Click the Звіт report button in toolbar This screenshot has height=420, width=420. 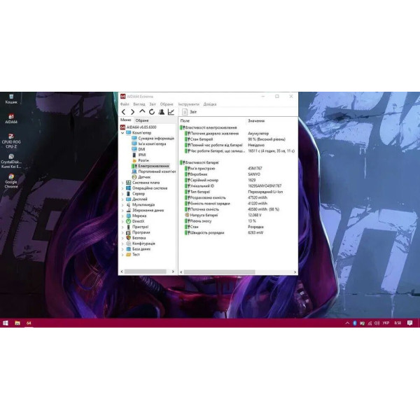coord(190,112)
